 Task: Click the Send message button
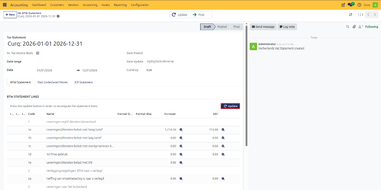click(x=263, y=27)
